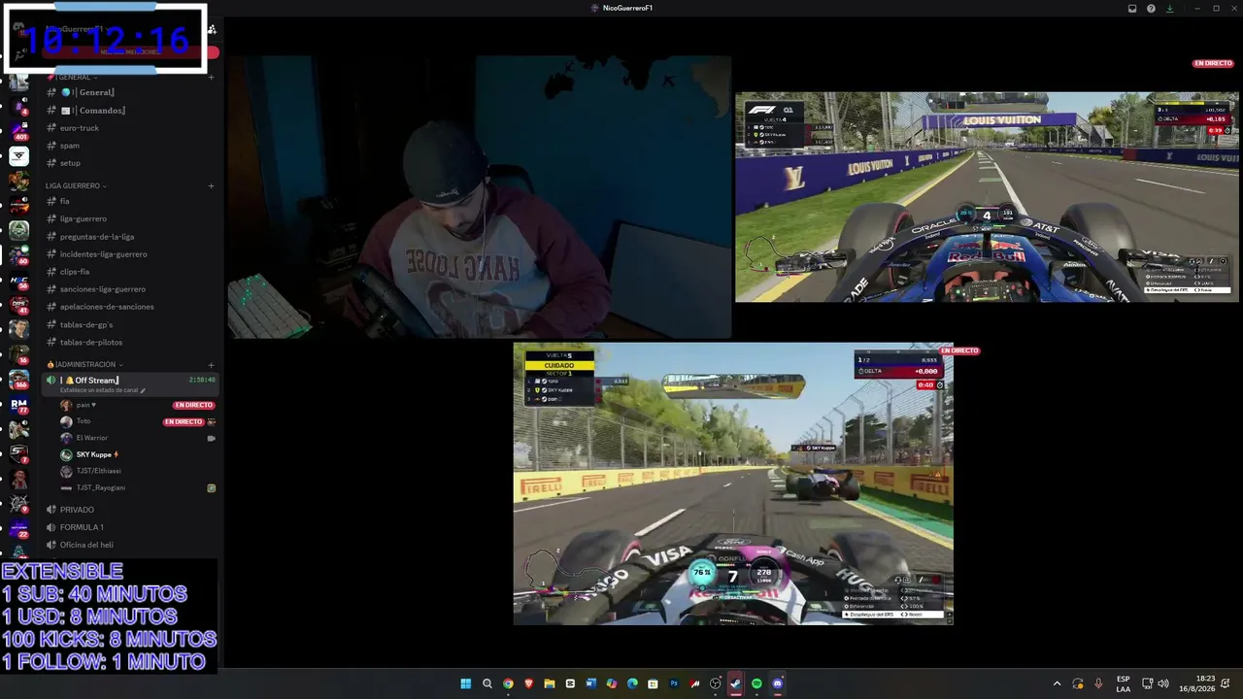Image resolution: width=1243 pixels, height=699 pixels.
Task: Select the RM server with 77 badge
Action: tap(18, 405)
